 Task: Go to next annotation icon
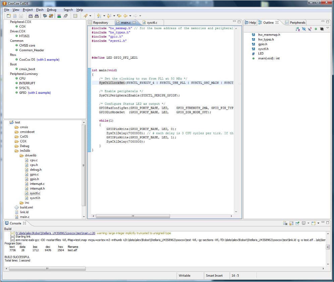[x=99, y=16]
